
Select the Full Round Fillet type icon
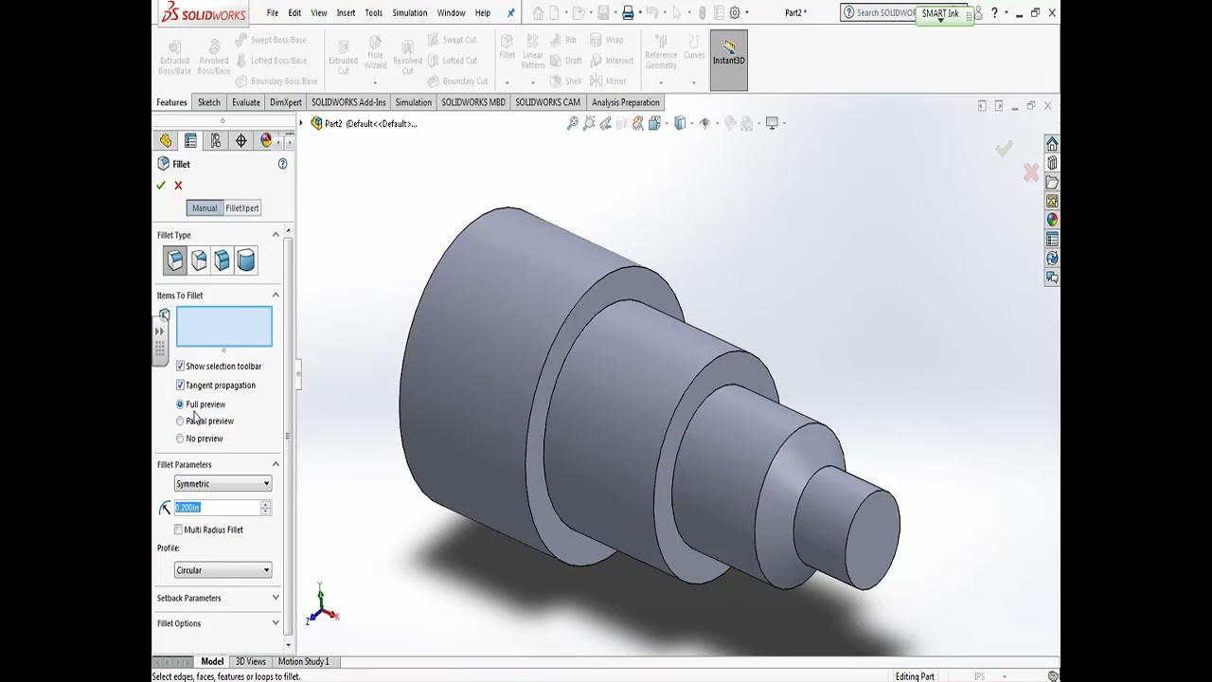(246, 260)
